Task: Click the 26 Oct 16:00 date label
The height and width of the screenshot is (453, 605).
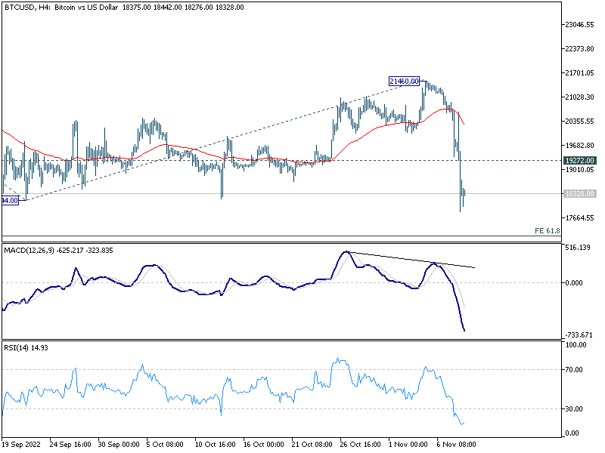Action: [x=361, y=445]
